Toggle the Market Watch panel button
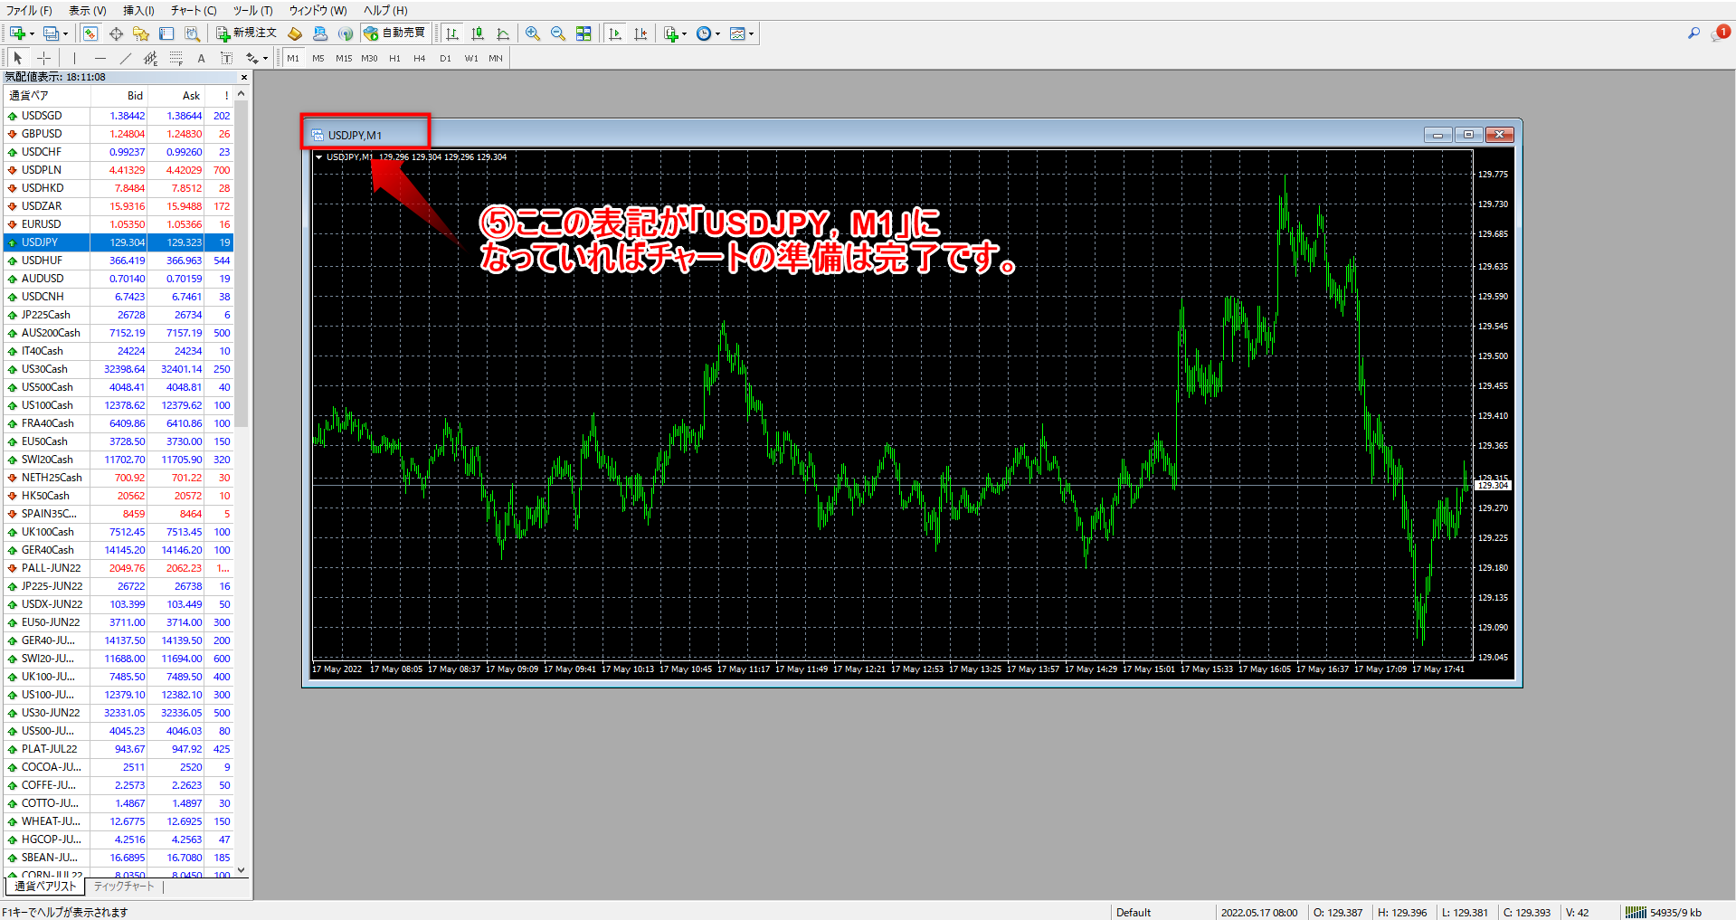 click(90, 33)
